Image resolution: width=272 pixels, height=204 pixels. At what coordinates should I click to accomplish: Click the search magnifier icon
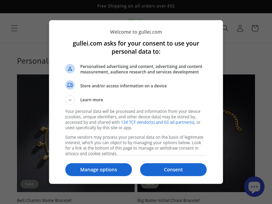[225, 28]
